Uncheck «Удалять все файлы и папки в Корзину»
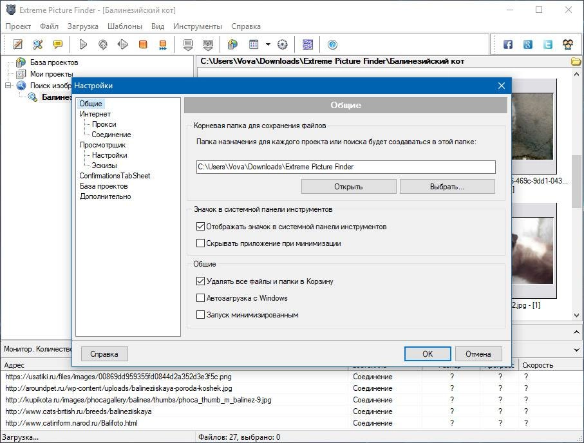Image resolution: width=584 pixels, height=443 pixels. 200,281
